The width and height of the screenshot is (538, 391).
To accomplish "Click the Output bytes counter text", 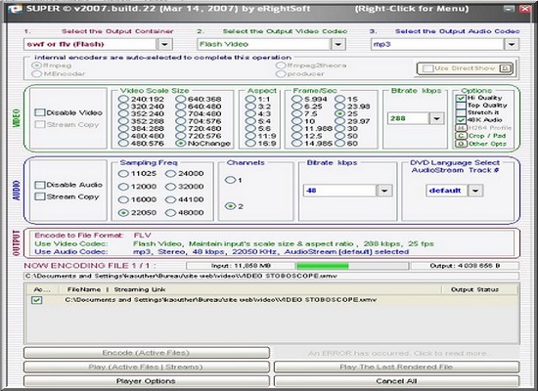I will (465, 266).
